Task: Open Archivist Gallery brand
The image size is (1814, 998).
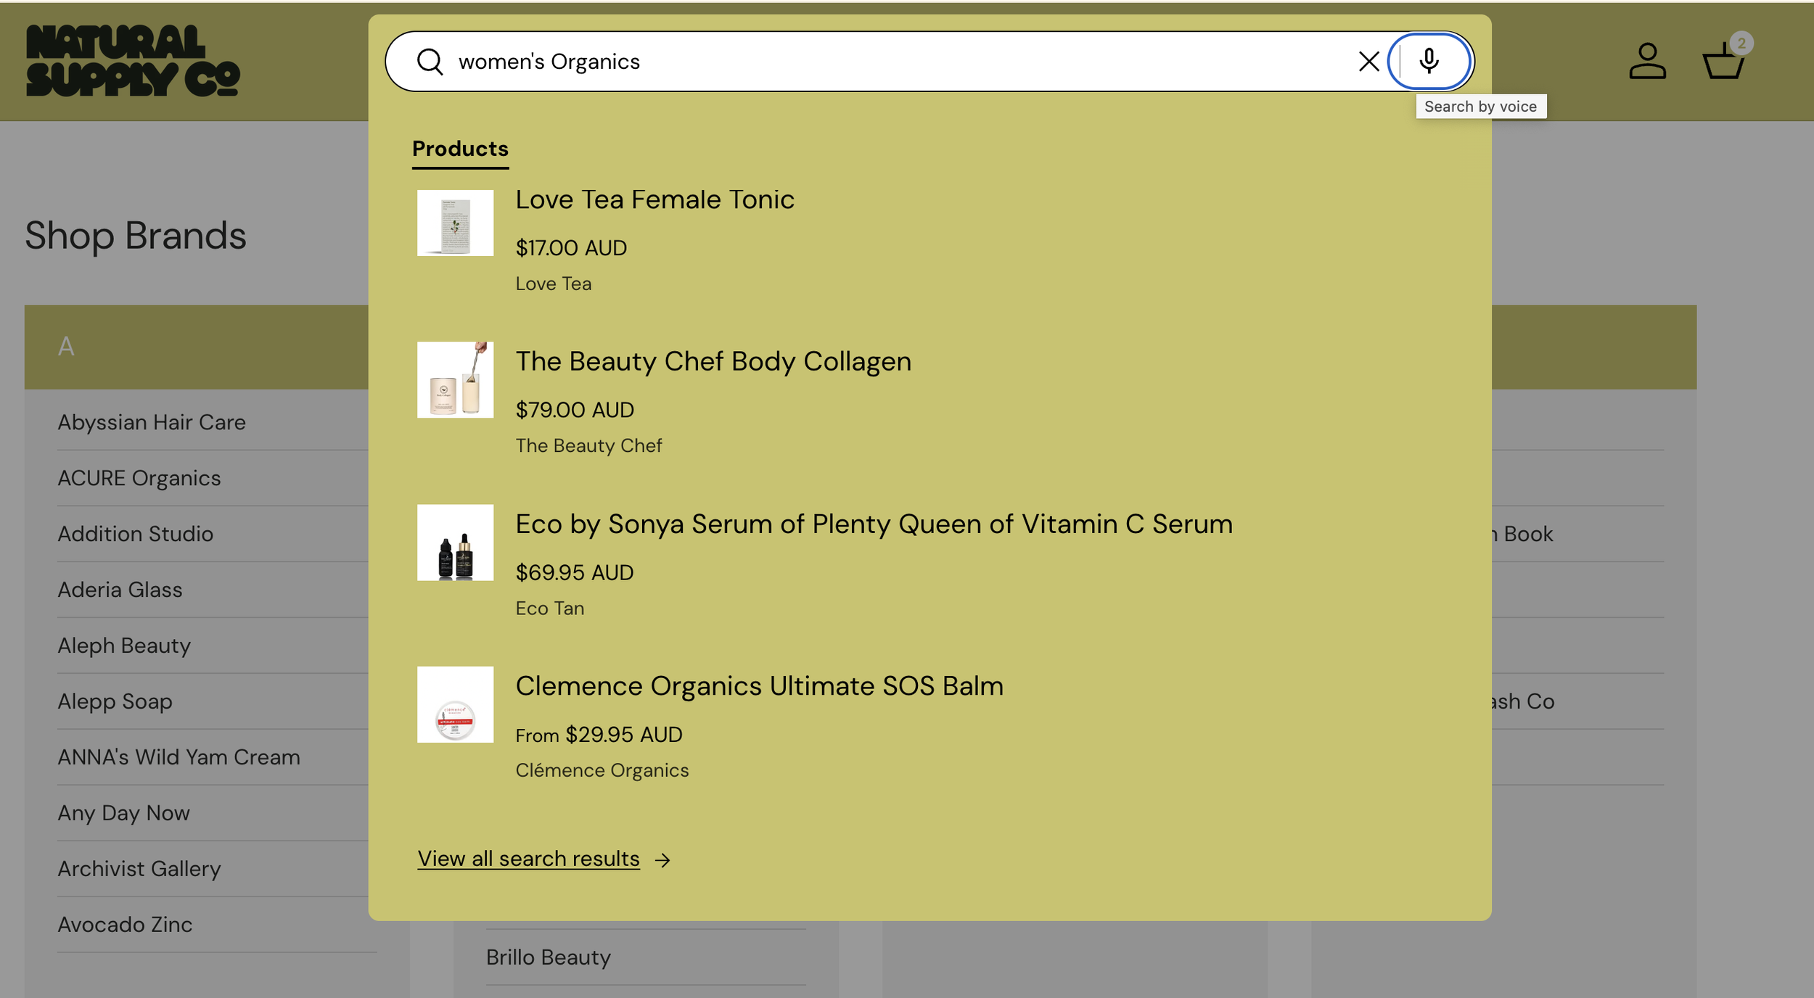Action: pyautogui.click(x=139, y=869)
